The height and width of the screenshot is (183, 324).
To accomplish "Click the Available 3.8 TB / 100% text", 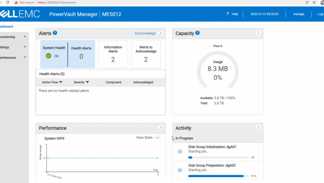I will pyautogui.click(x=218, y=98).
